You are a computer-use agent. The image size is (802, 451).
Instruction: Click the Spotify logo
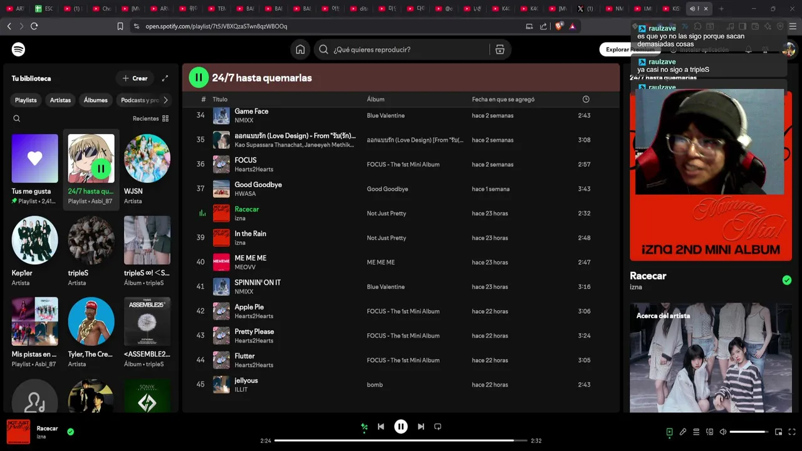pos(18,49)
